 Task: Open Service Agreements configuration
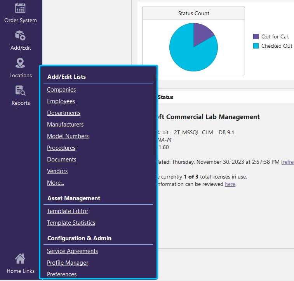pos(72,251)
